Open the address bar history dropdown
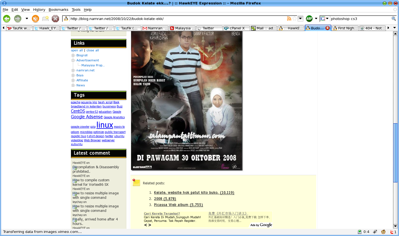This screenshot has width=399, height=236. [300, 19]
